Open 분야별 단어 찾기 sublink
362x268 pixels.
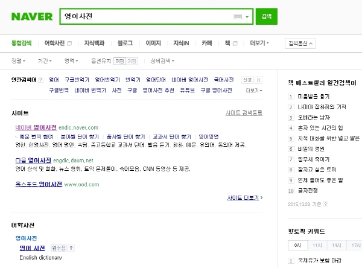80,137
